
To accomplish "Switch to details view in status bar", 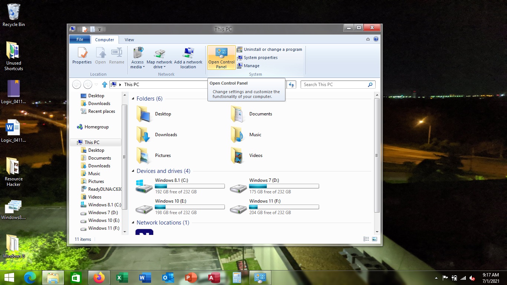I will coord(366,239).
